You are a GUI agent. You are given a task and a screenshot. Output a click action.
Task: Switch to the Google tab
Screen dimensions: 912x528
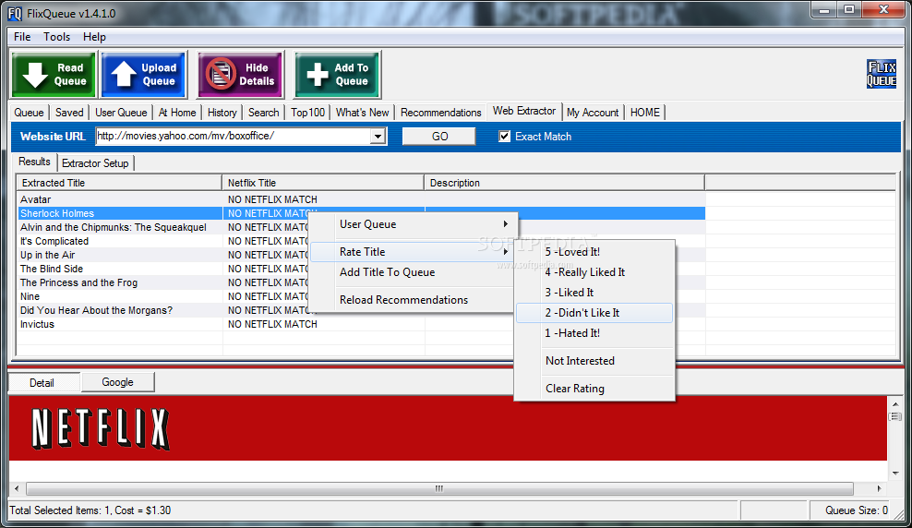pyautogui.click(x=117, y=382)
